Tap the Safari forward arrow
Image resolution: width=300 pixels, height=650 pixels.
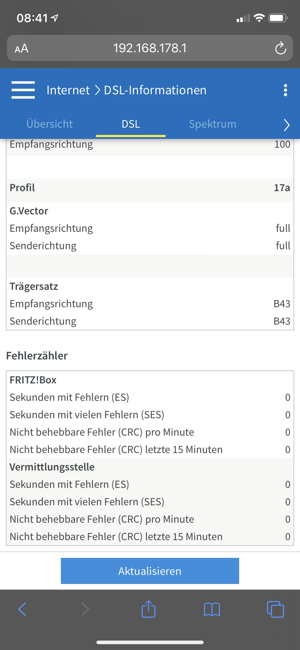coord(85,609)
